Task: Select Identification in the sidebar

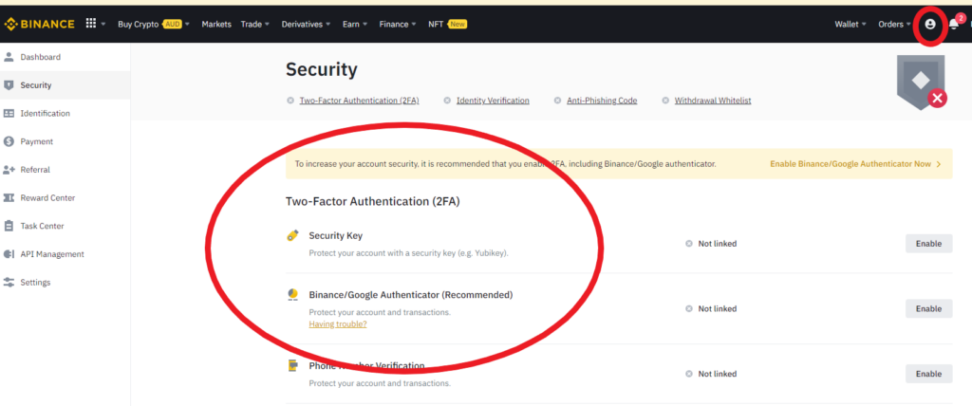Action: [46, 114]
